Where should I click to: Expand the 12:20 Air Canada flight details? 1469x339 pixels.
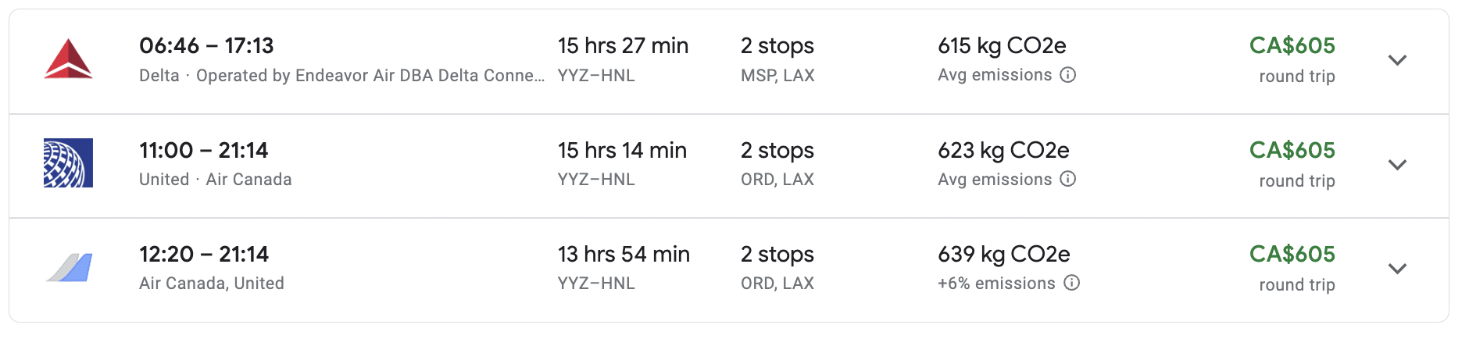(1397, 269)
